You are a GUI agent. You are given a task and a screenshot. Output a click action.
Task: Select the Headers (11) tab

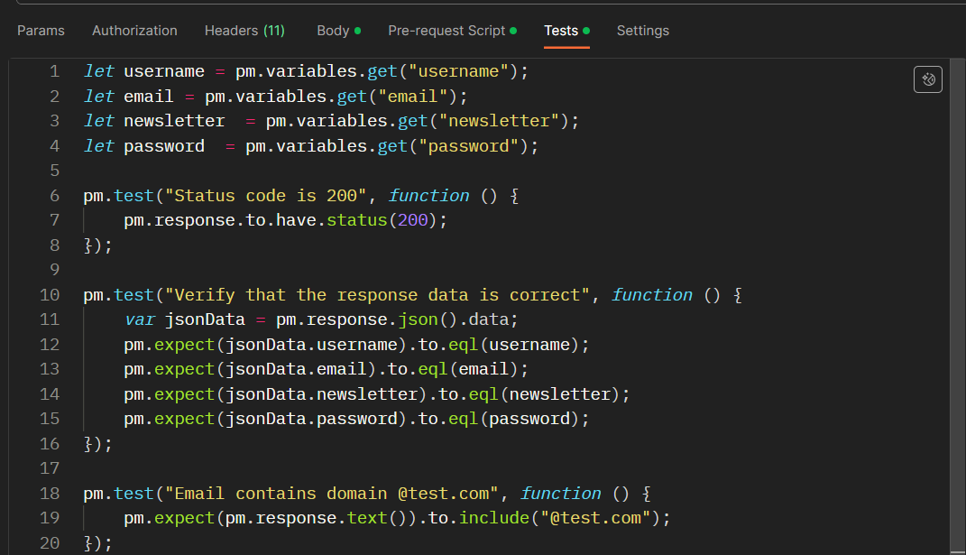click(244, 31)
